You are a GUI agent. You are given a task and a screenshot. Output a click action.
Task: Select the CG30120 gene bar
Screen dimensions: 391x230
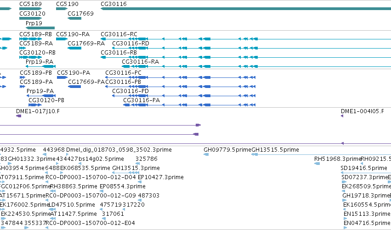coord(30,18)
